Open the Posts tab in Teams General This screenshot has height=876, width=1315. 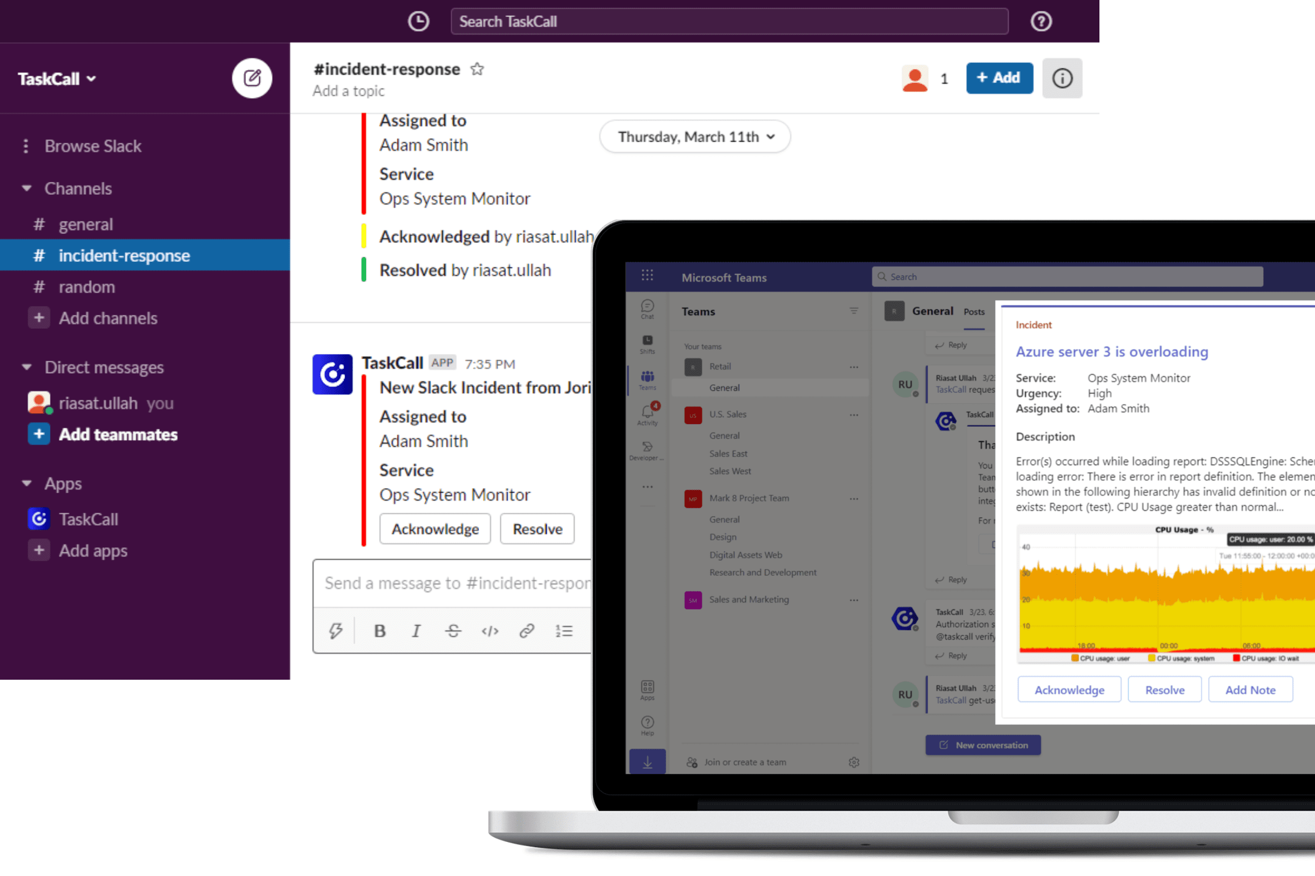tap(974, 312)
